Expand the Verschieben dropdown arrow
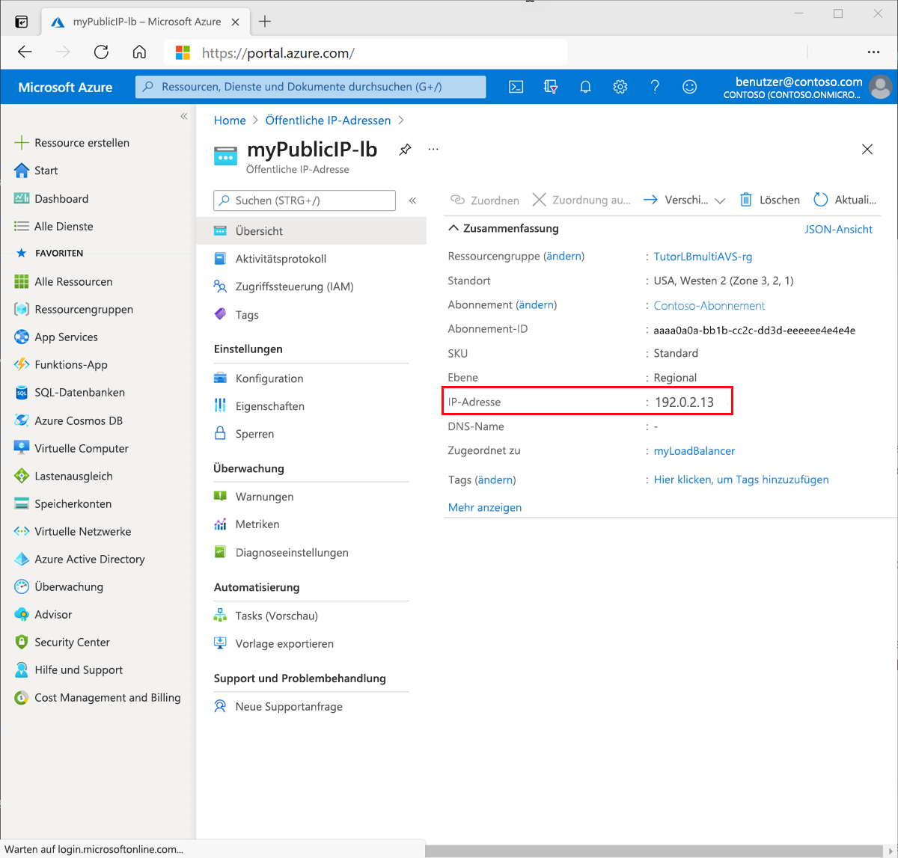This screenshot has width=898, height=858. pyautogui.click(x=720, y=200)
